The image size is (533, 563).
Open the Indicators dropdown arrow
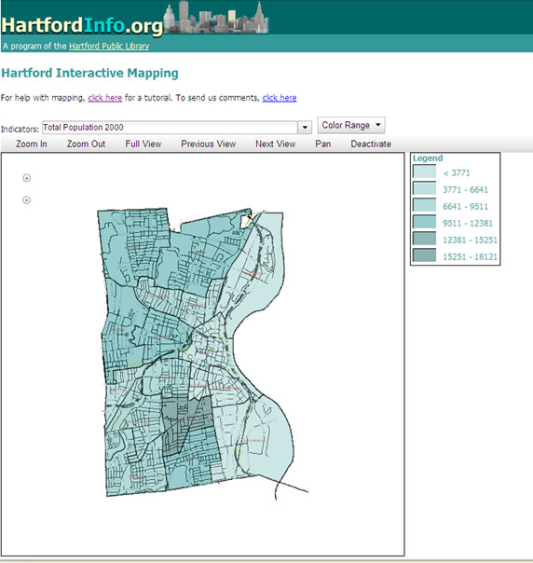tap(305, 128)
